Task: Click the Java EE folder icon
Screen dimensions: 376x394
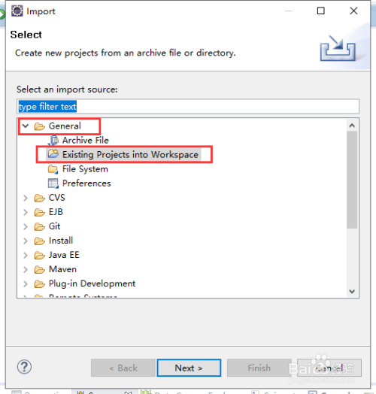Action: click(40, 255)
